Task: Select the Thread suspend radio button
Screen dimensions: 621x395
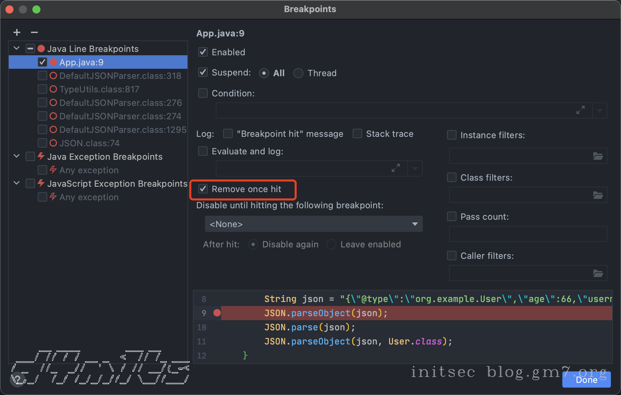Action: click(298, 73)
